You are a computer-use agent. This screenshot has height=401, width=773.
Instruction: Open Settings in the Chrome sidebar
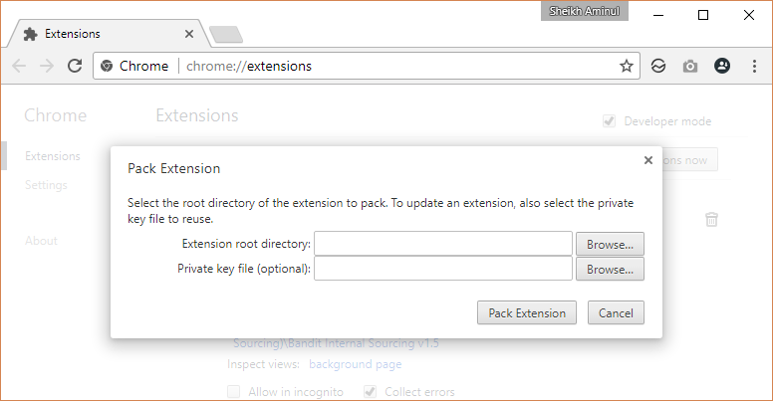[46, 185]
